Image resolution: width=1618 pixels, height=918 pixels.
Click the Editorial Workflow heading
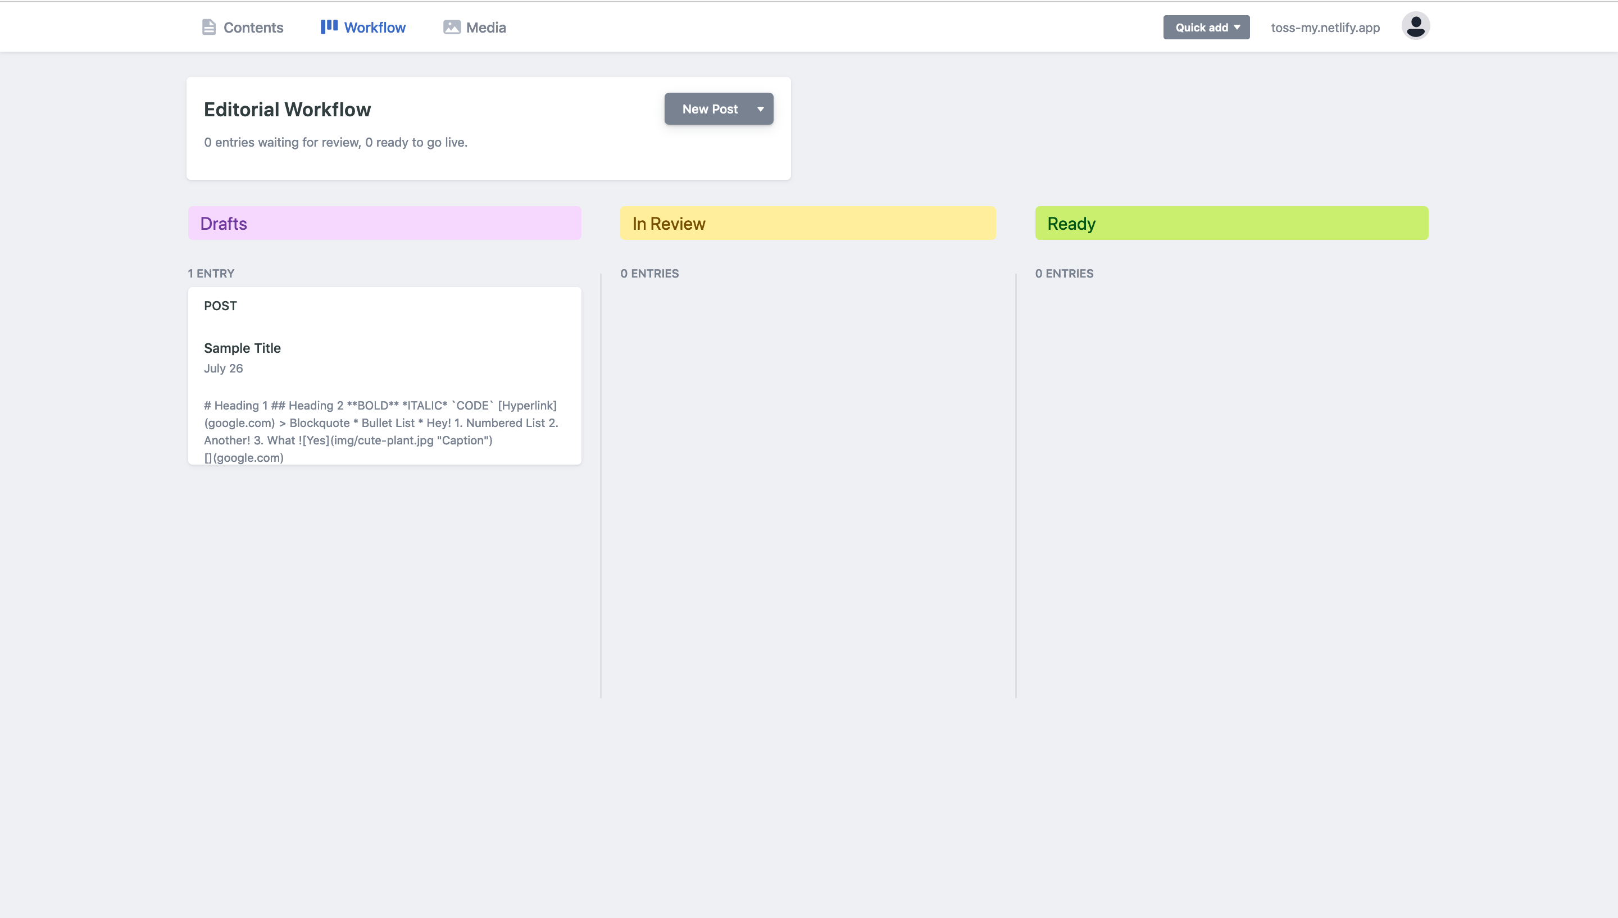287,108
